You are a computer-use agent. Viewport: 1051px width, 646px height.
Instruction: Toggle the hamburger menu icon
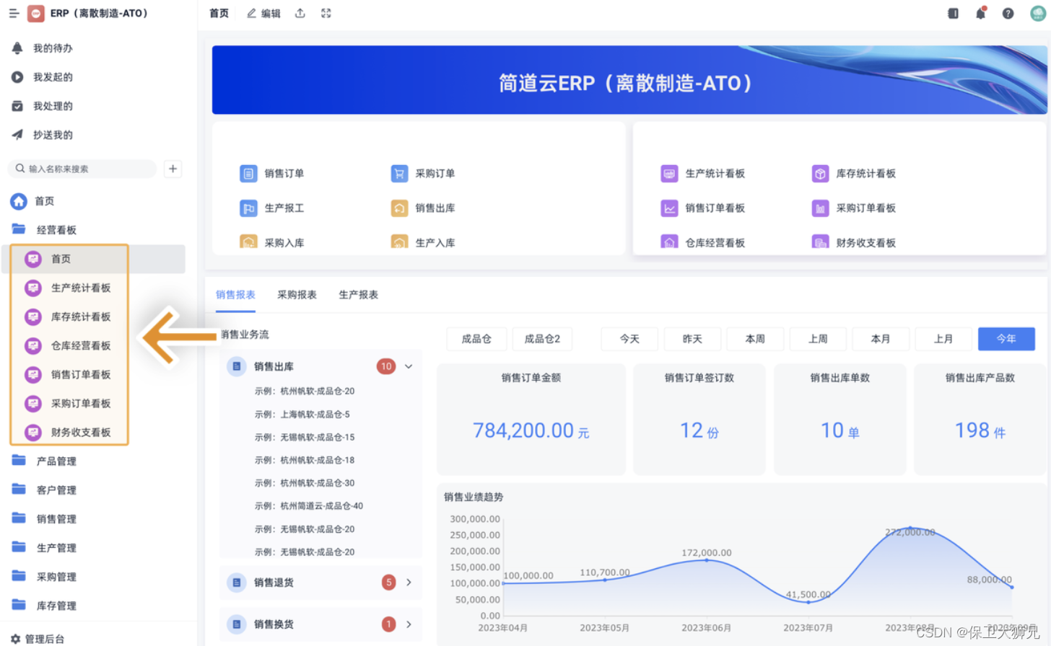[14, 13]
